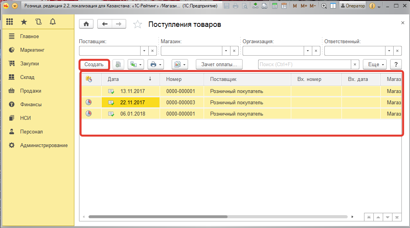
Task: Open the history scroll icon
Action: [38, 22]
